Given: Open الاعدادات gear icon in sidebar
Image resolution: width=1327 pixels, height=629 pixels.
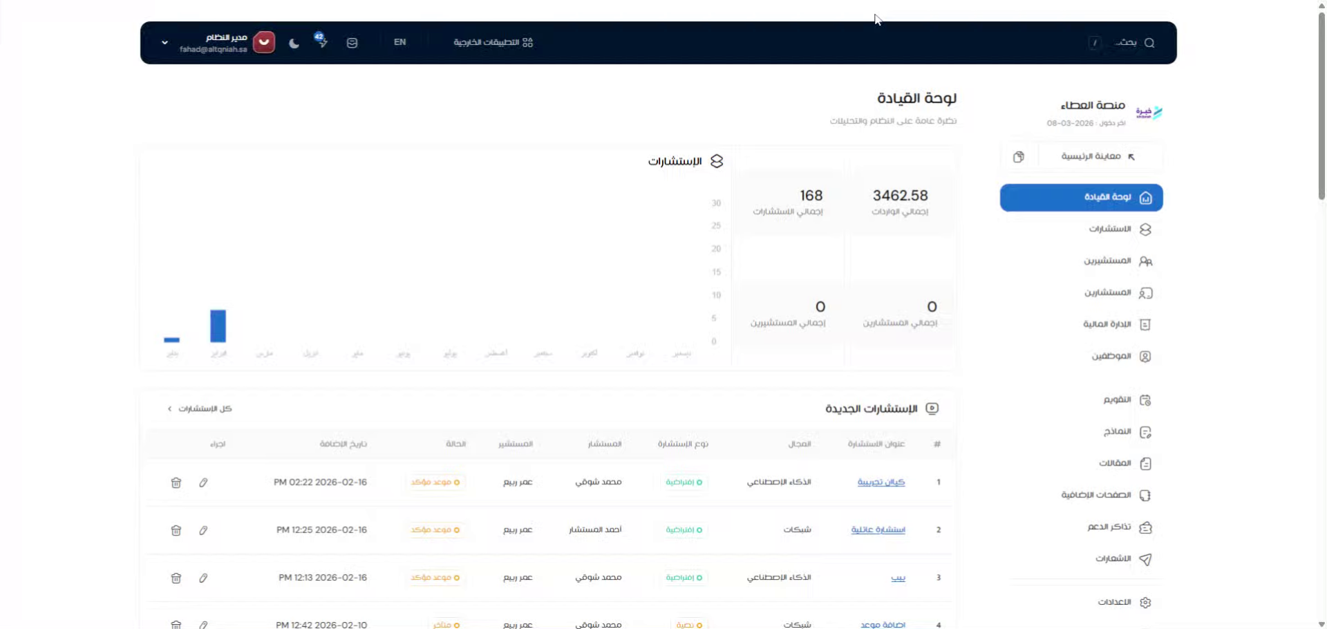Looking at the screenshot, I should (1145, 603).
